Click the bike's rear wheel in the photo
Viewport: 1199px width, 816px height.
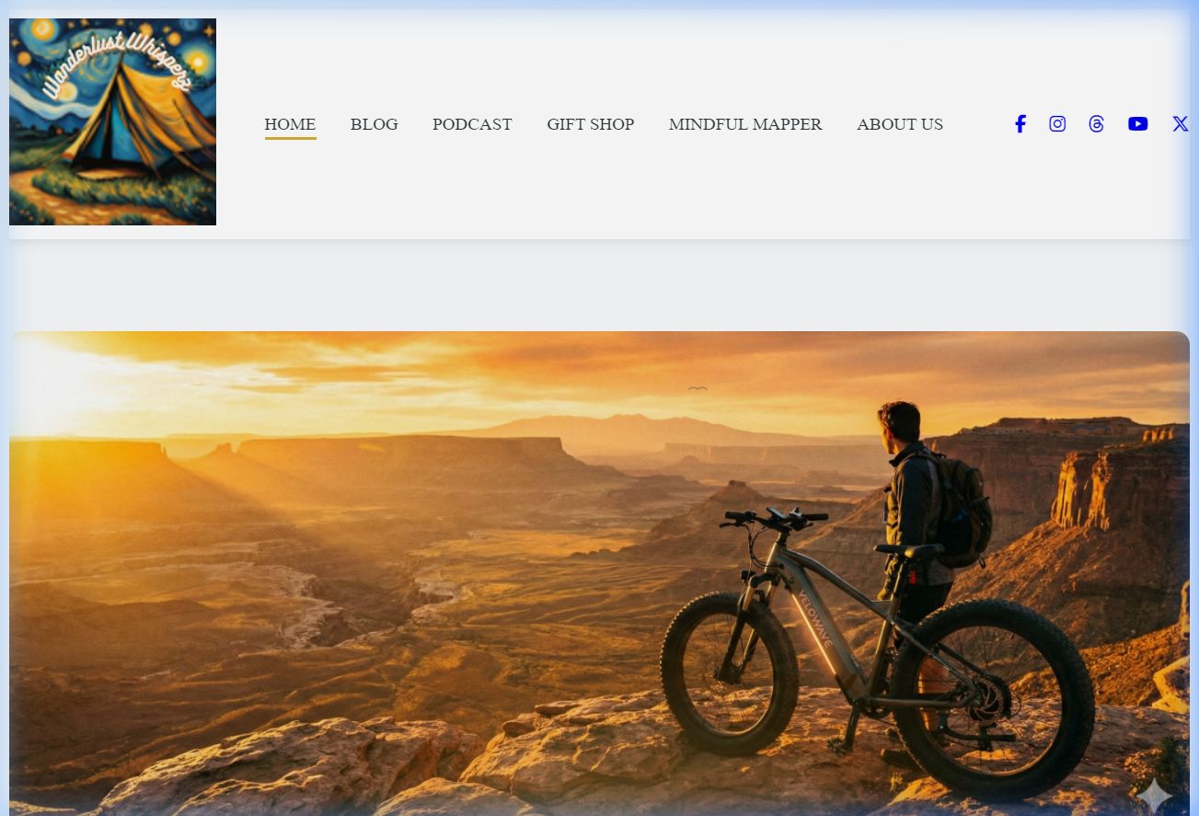[993, 699]
